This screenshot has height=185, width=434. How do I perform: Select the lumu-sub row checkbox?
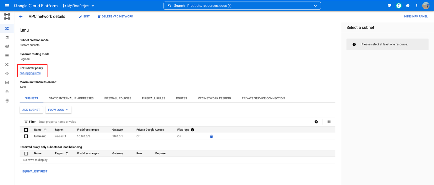[26, 136]
